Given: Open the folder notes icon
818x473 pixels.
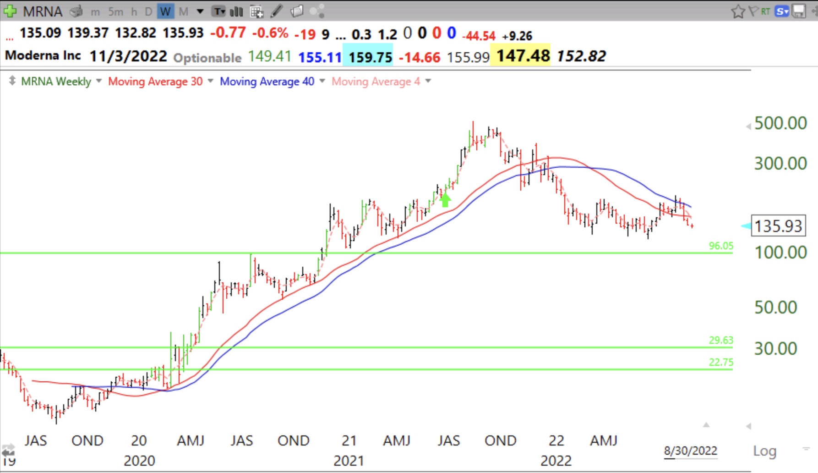Looking at the screenshot, I should click(x=297, y=11).
